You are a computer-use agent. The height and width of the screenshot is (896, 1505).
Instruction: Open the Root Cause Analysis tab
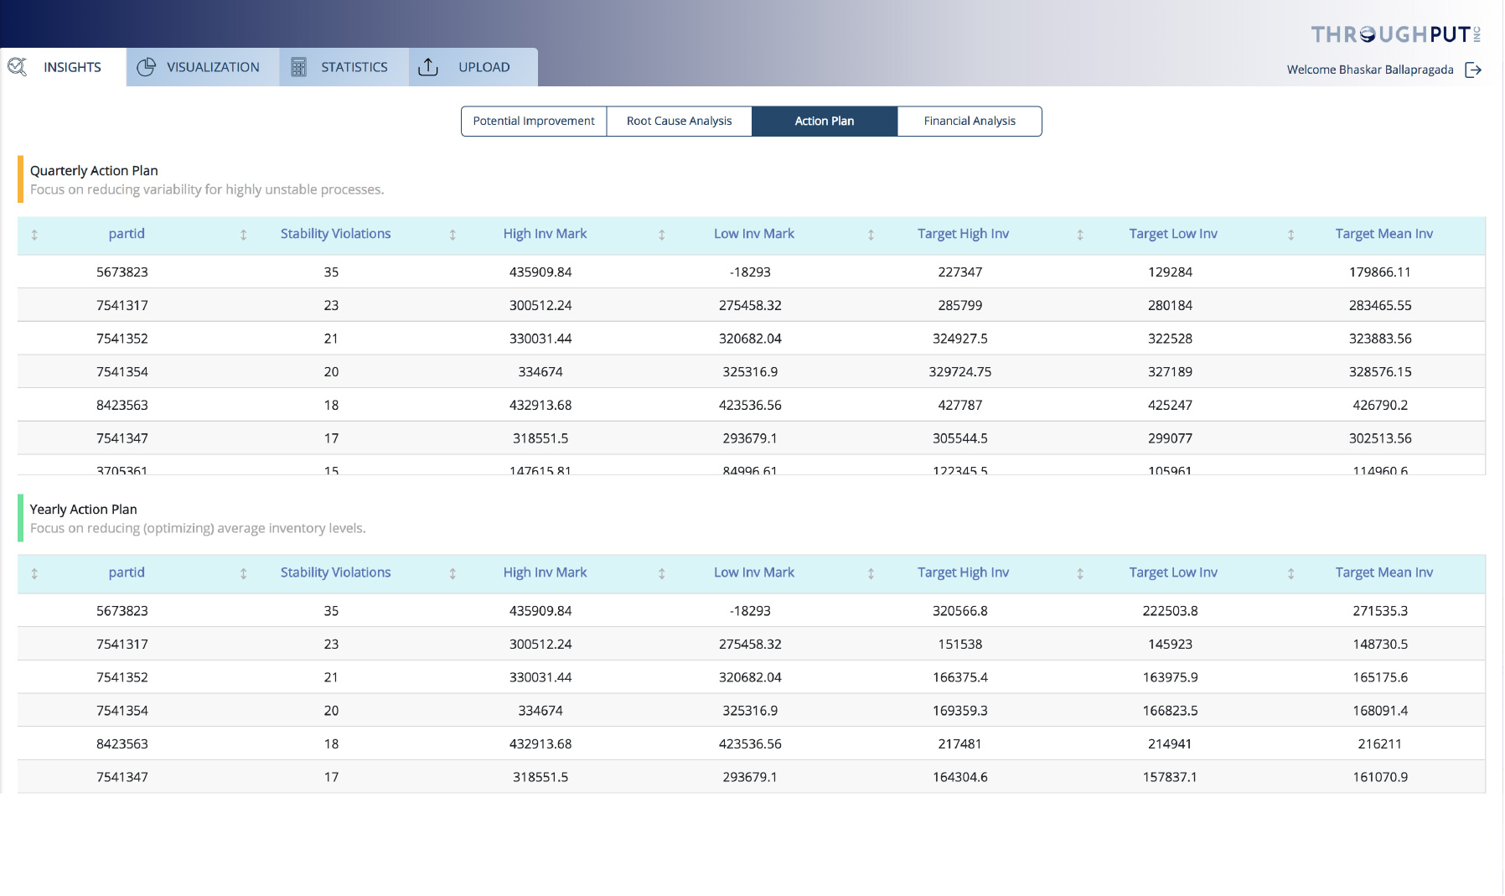coord(679,121)
